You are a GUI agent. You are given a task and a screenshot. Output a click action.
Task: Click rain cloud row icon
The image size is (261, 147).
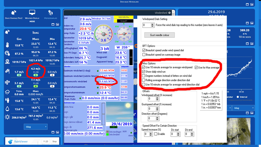click(x=7, y=92)
